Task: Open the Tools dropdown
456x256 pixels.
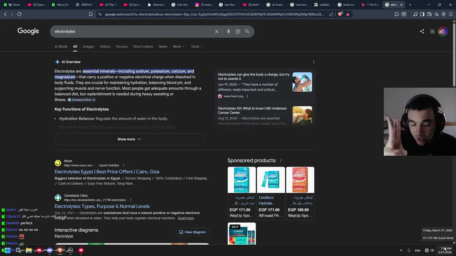Action: (196, 47)
